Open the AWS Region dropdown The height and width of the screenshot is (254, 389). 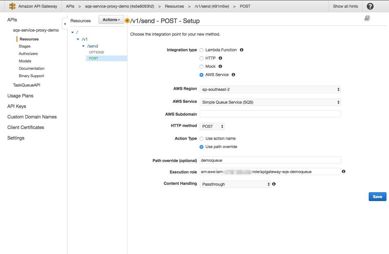tap(270, 89)
